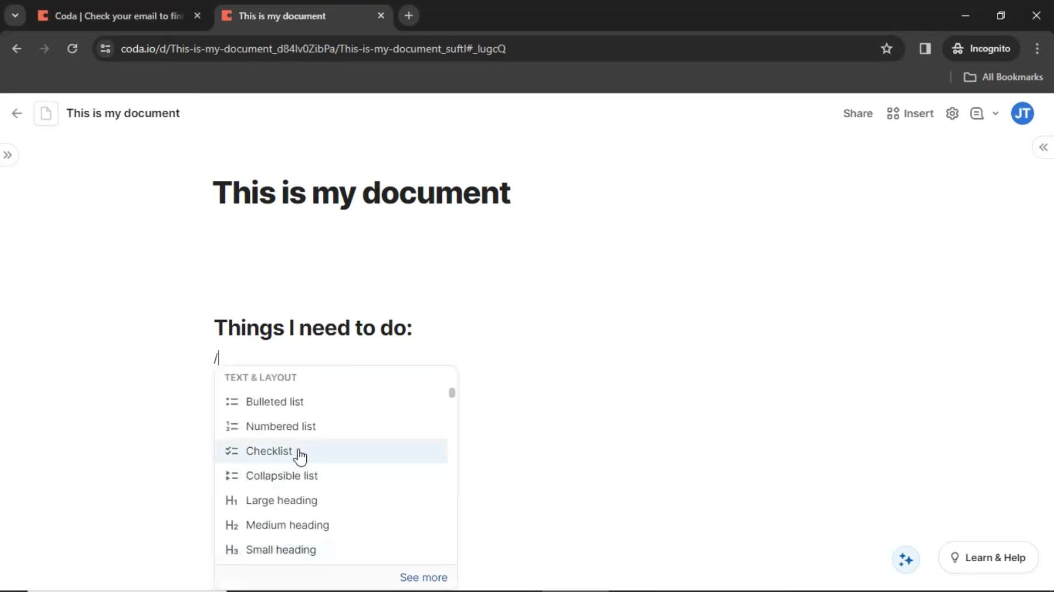Select the Large heading H1
Viewport: 1054px width, 592px height.
[282, 499]
